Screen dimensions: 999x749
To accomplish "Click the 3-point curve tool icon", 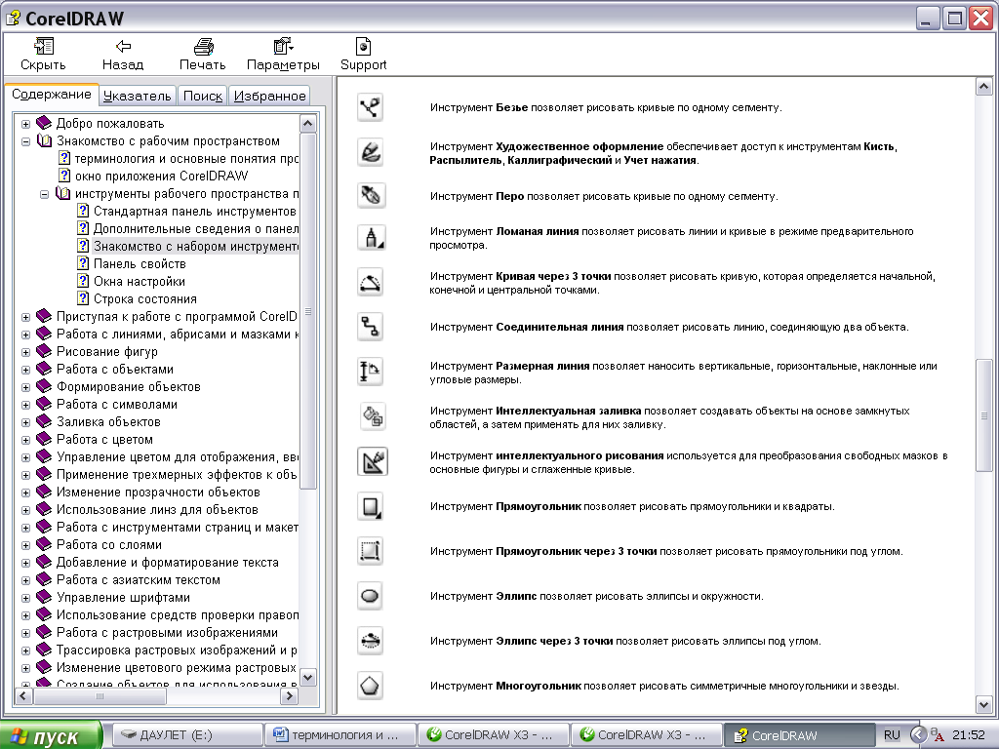I will (x=370, y=282).
